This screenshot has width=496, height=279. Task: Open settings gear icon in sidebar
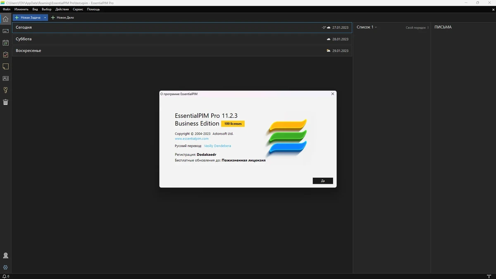(x=5, y=267)
